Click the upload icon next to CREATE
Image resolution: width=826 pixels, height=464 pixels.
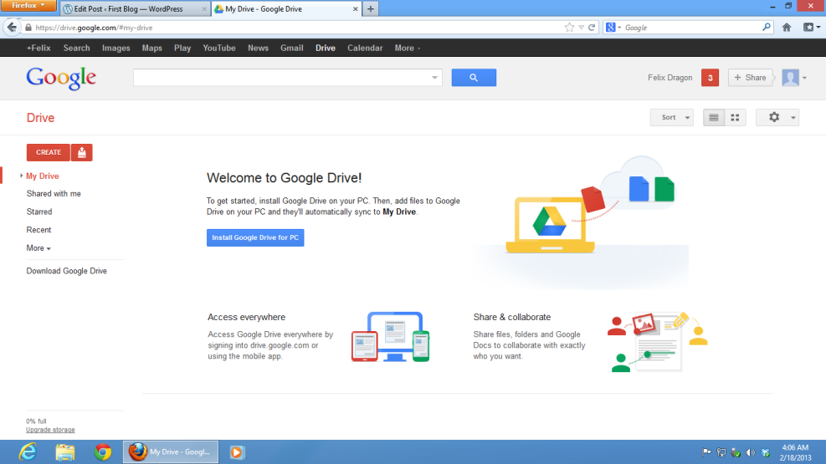click(82, 152)
